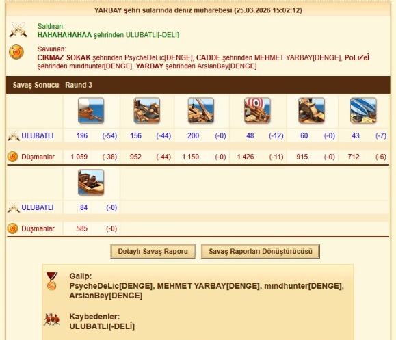The image size is (396, 340).
Task: Click the ULUBATLI value 48
Action: (x=250, y=135)
